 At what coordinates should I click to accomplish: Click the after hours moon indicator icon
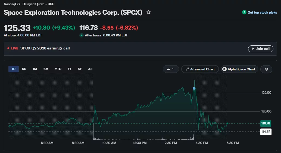82,35
